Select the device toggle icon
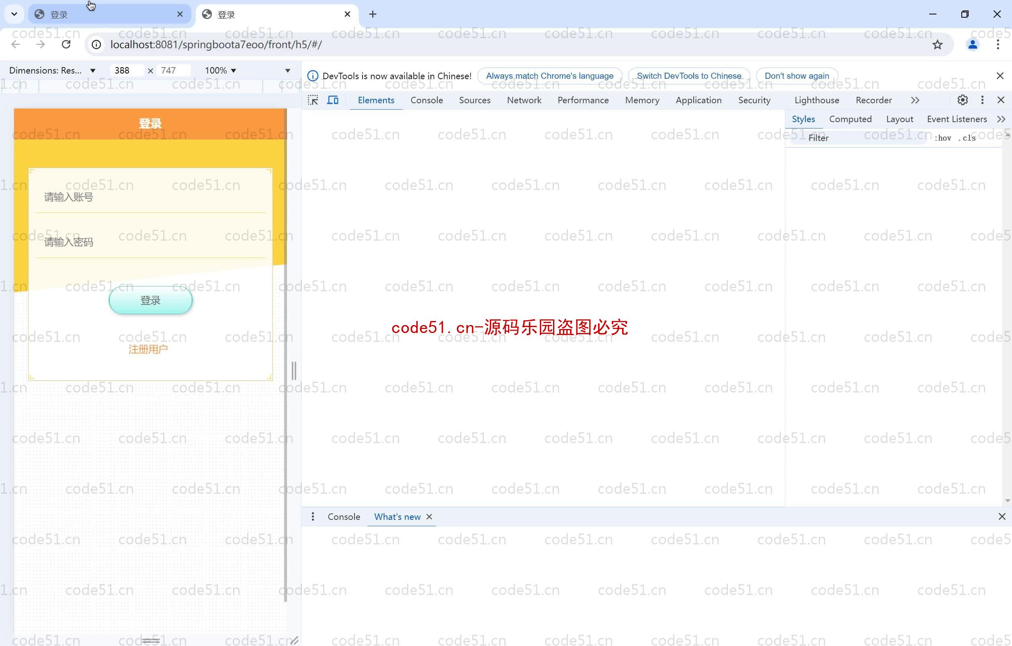The width and height of the screenshot is (1012, 646). click(x=334, y=100)
